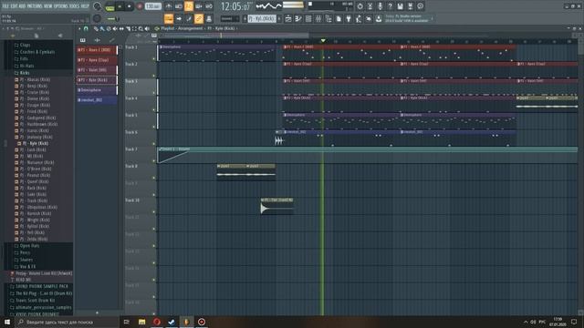Click the record button

click(x=140, y=6)
